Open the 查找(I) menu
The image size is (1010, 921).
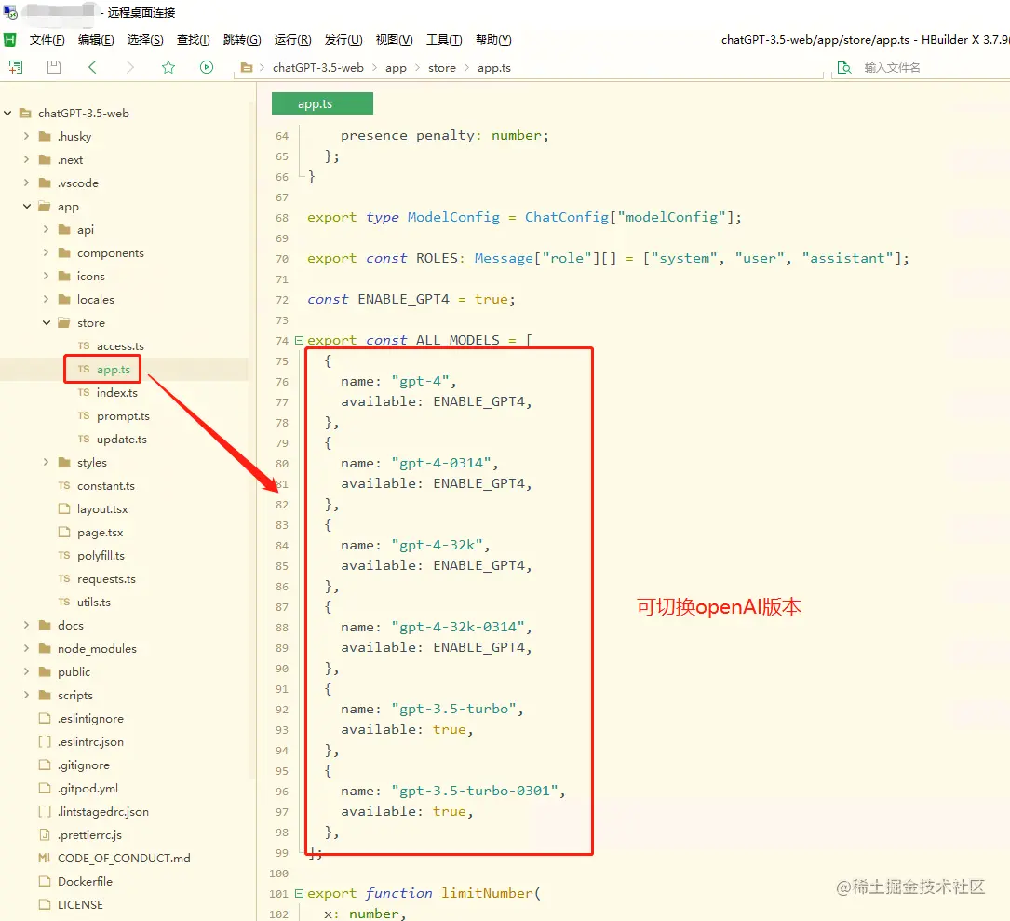coord(194,40)
